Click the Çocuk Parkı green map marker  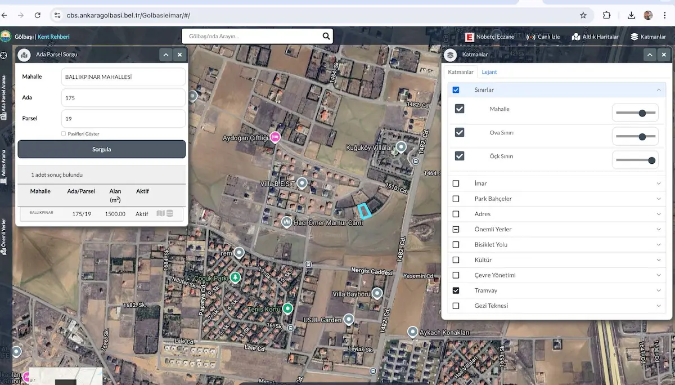tap(235, 277)
